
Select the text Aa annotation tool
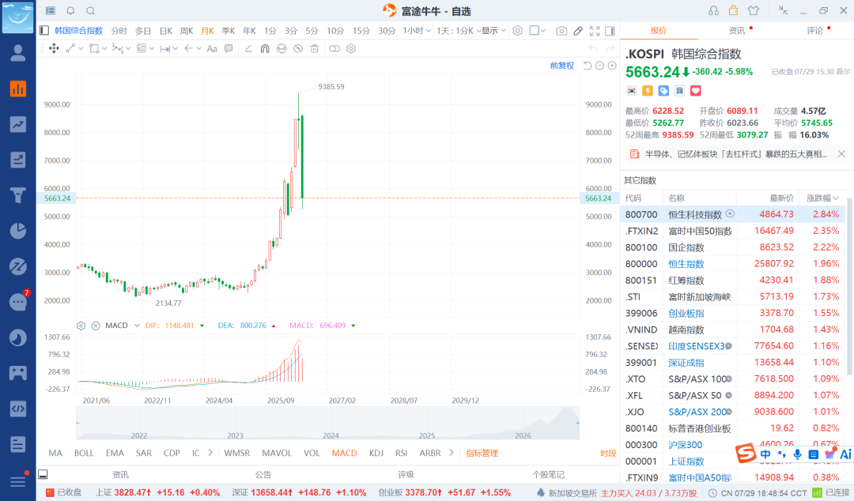(x=212, y=48)
